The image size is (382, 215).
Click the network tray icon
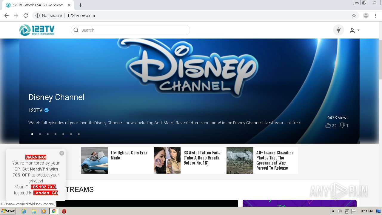(346, 211)
